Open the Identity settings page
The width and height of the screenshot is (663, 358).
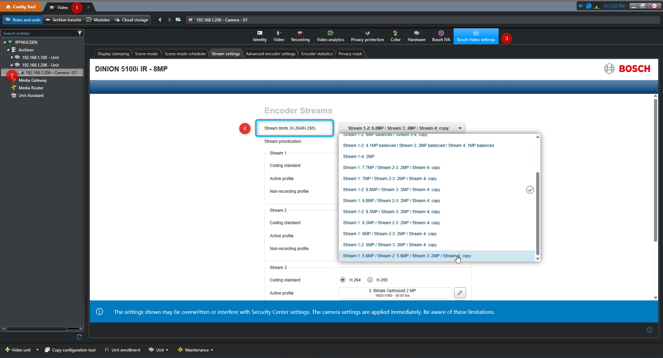(x=259, y=36)
